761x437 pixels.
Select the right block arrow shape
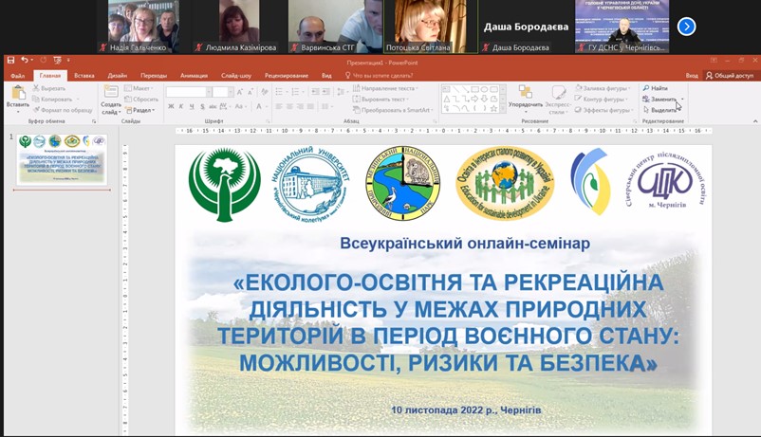[474, 99]
